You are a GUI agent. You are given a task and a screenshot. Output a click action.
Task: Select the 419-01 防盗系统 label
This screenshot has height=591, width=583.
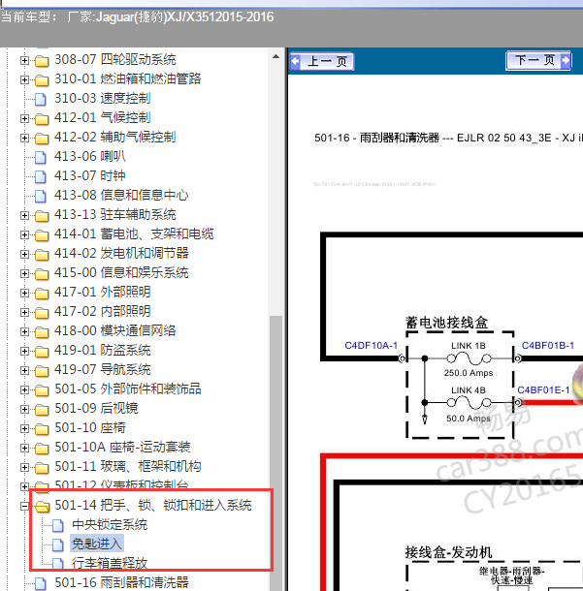(x=102, y=350)
